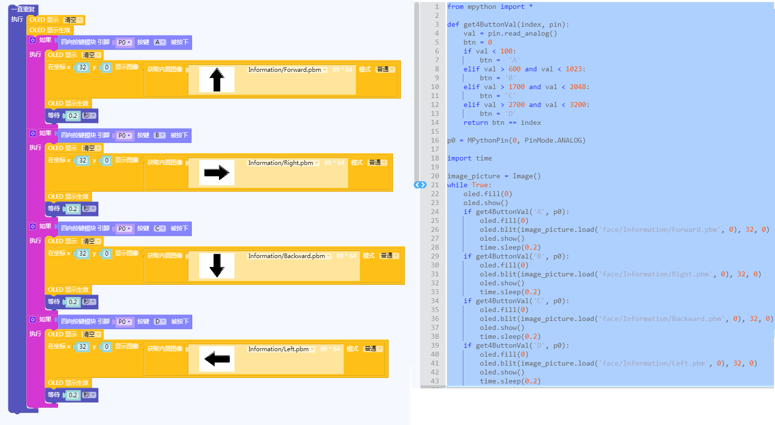
Task: Open the button B selection dropdown
Action: pos(160,135)
